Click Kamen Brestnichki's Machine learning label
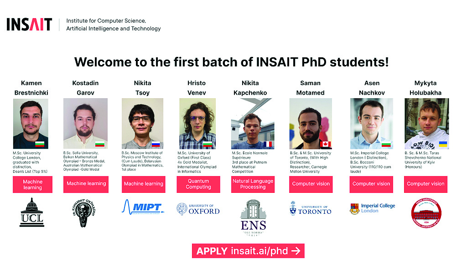Screen dimensions: 467x262 coord(32,185)
